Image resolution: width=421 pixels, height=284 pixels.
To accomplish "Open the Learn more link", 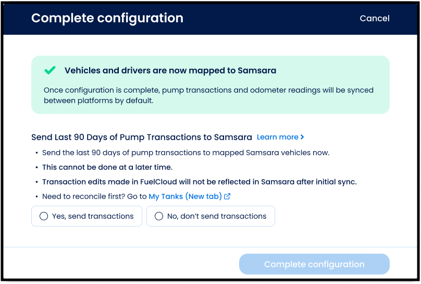I will click(x=277, y=137).
